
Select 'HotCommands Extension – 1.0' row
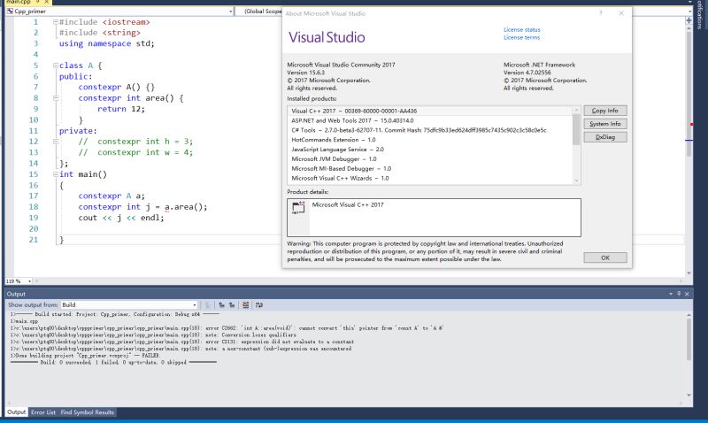(x=430, y=140)
